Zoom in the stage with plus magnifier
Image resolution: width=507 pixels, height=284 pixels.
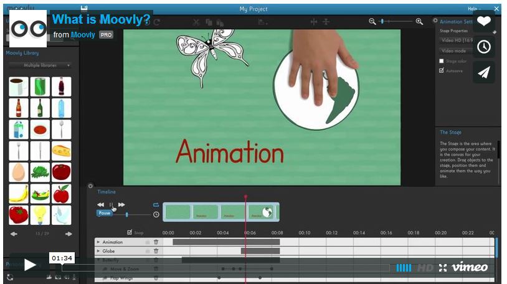419,21
